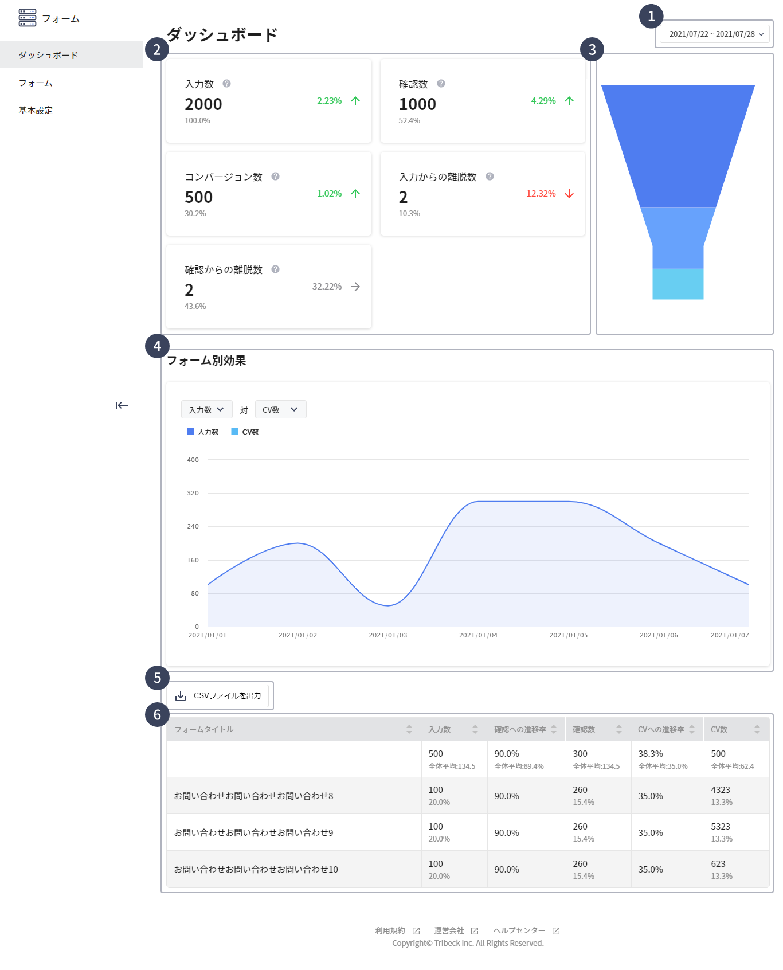
Task: Show help for コンバージョン数 card
Action: (276, 177)
